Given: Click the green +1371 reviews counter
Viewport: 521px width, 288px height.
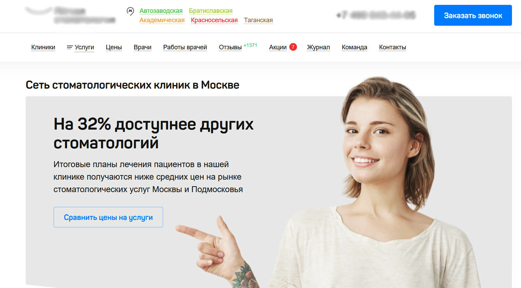Looking at the screenshot, I should (250, 45).
